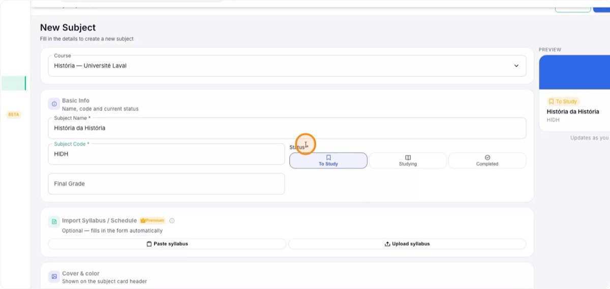Click the To Study badge in preview card
The width and height of the screenshot is (610, 289).
coord(563,101)
